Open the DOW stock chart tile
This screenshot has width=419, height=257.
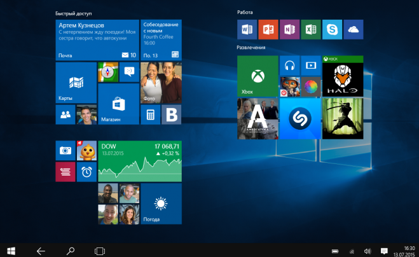[139, 161]
